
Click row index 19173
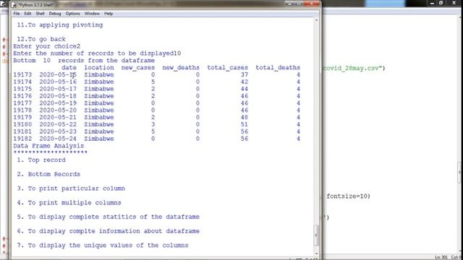click(x=22, y=74)
